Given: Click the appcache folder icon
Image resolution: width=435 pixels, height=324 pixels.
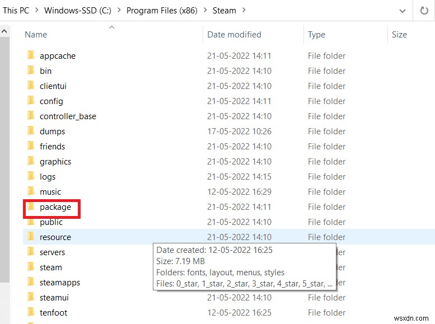Looking at the screenshot, I should [x=31, y=55].
